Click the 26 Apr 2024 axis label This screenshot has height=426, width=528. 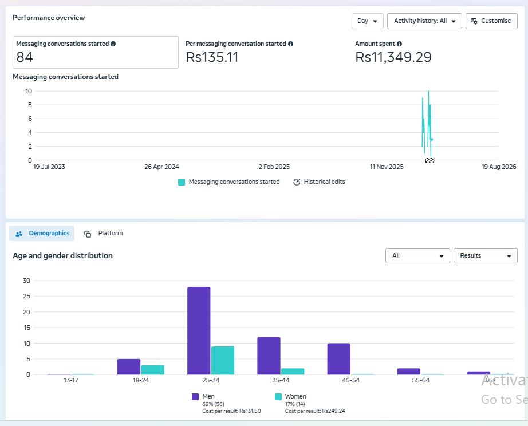tap(161, 167)
